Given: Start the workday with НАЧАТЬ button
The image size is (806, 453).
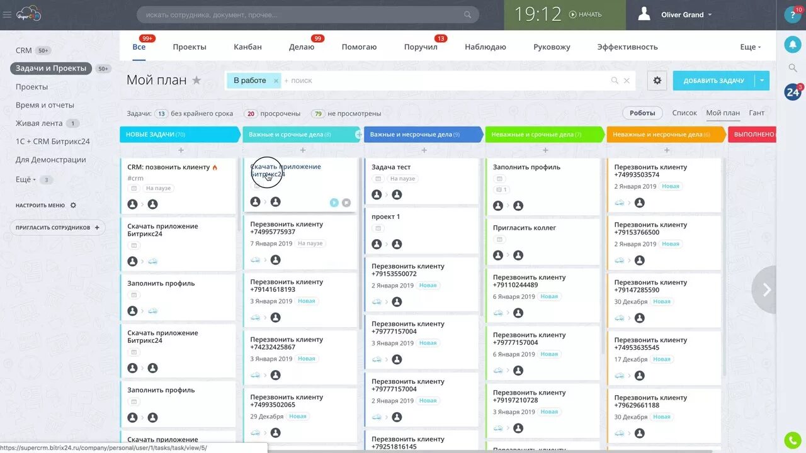Looking at the screenshot, I should pos(585,14).
